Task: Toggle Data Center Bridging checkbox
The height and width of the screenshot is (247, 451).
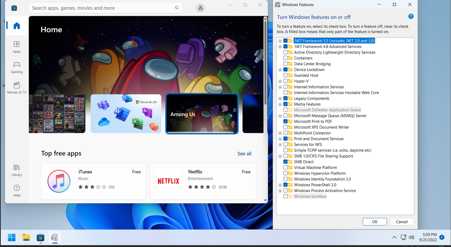Action: click(285, 64)
